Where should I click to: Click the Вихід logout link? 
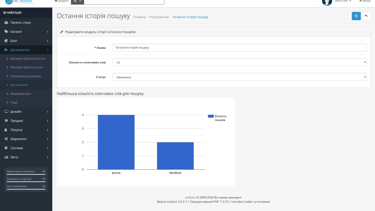(x=365, y=1)
